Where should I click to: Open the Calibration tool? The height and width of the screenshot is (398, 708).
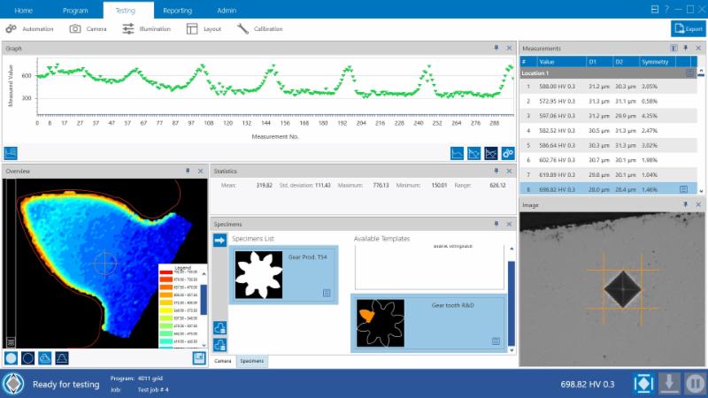259,29
